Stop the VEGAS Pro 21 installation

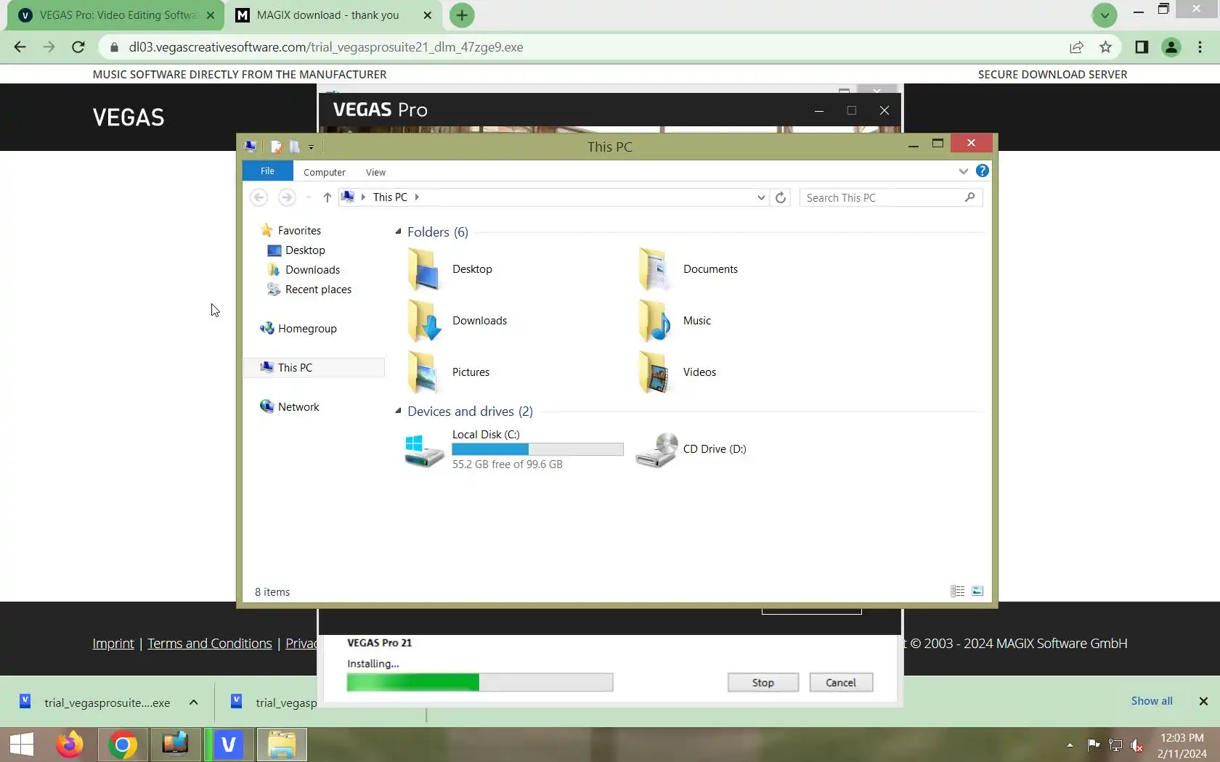coord(763,682)
